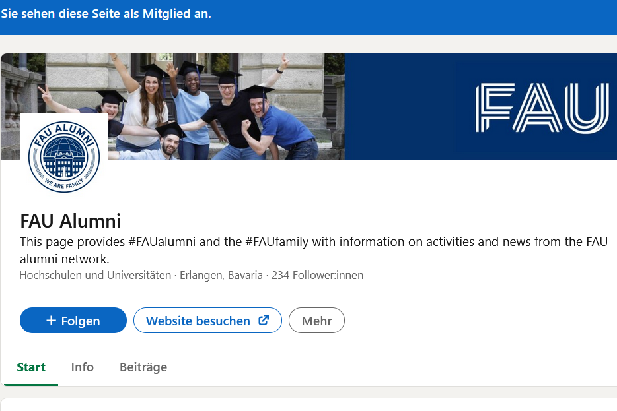617x411 pixels.
Task: Click the Erlangen, Bavaria location text
Action: (x=224, y=275)
